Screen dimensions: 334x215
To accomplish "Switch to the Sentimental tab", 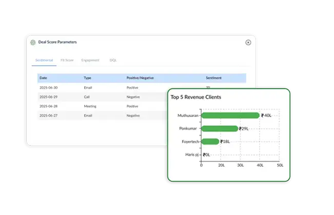I will [43, 60].
